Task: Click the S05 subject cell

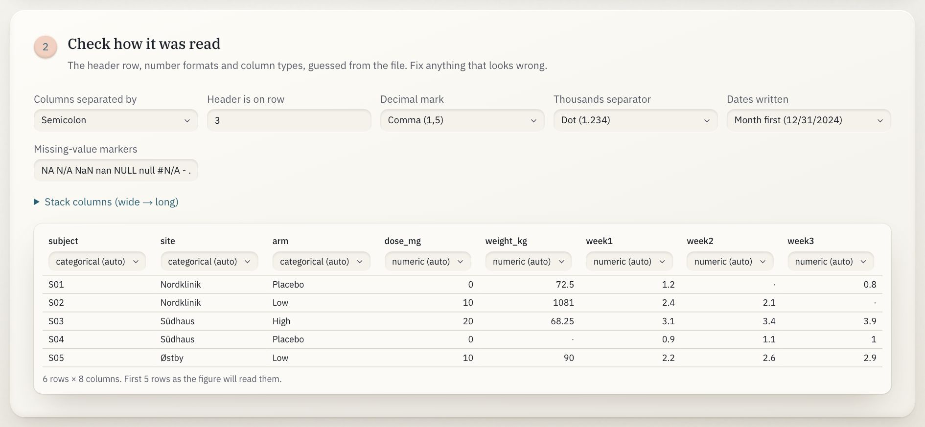Action: [x=56, y=358]
